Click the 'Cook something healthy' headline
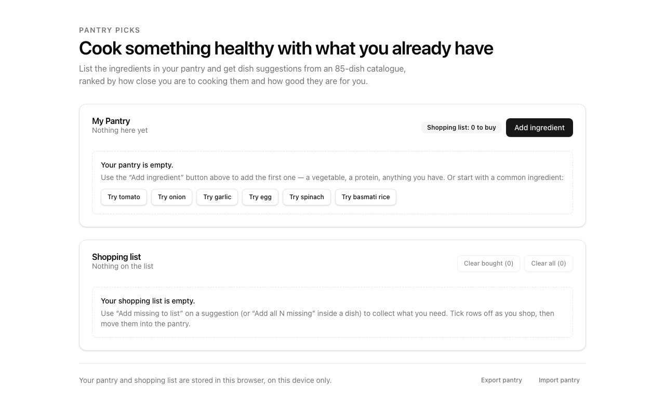 pyautogui.click(x=286, y=48)
